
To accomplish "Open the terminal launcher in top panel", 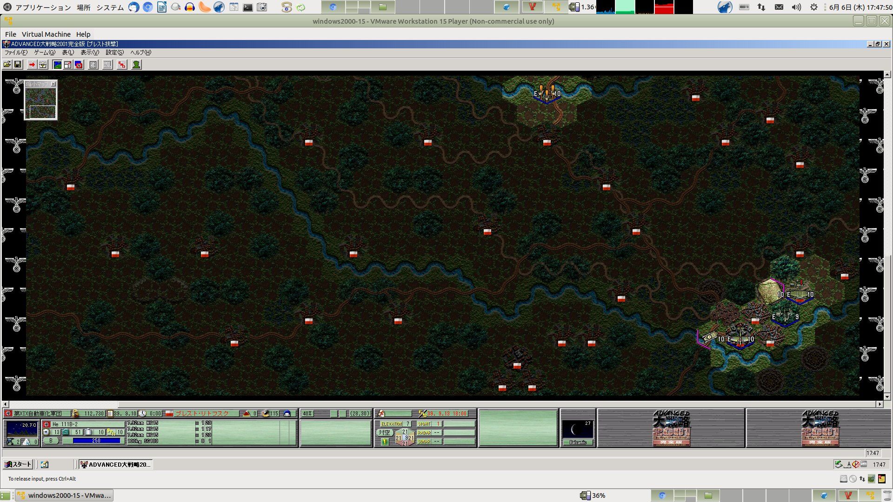I will click(248, 7).
